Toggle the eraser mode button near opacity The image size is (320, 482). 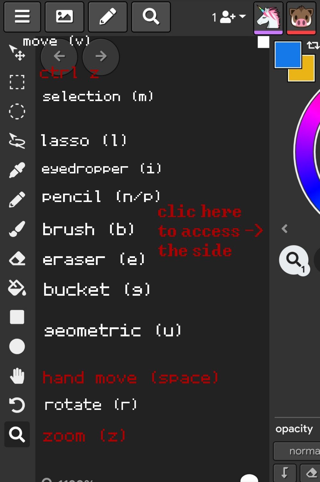click(310, 473)
